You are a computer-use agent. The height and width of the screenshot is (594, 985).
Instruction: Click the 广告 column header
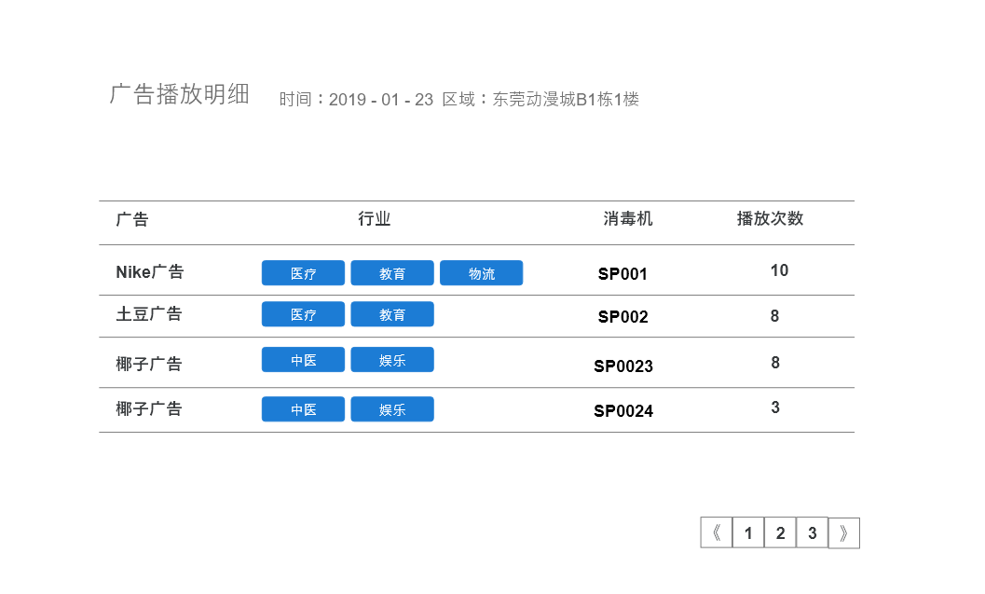[132, 219]
